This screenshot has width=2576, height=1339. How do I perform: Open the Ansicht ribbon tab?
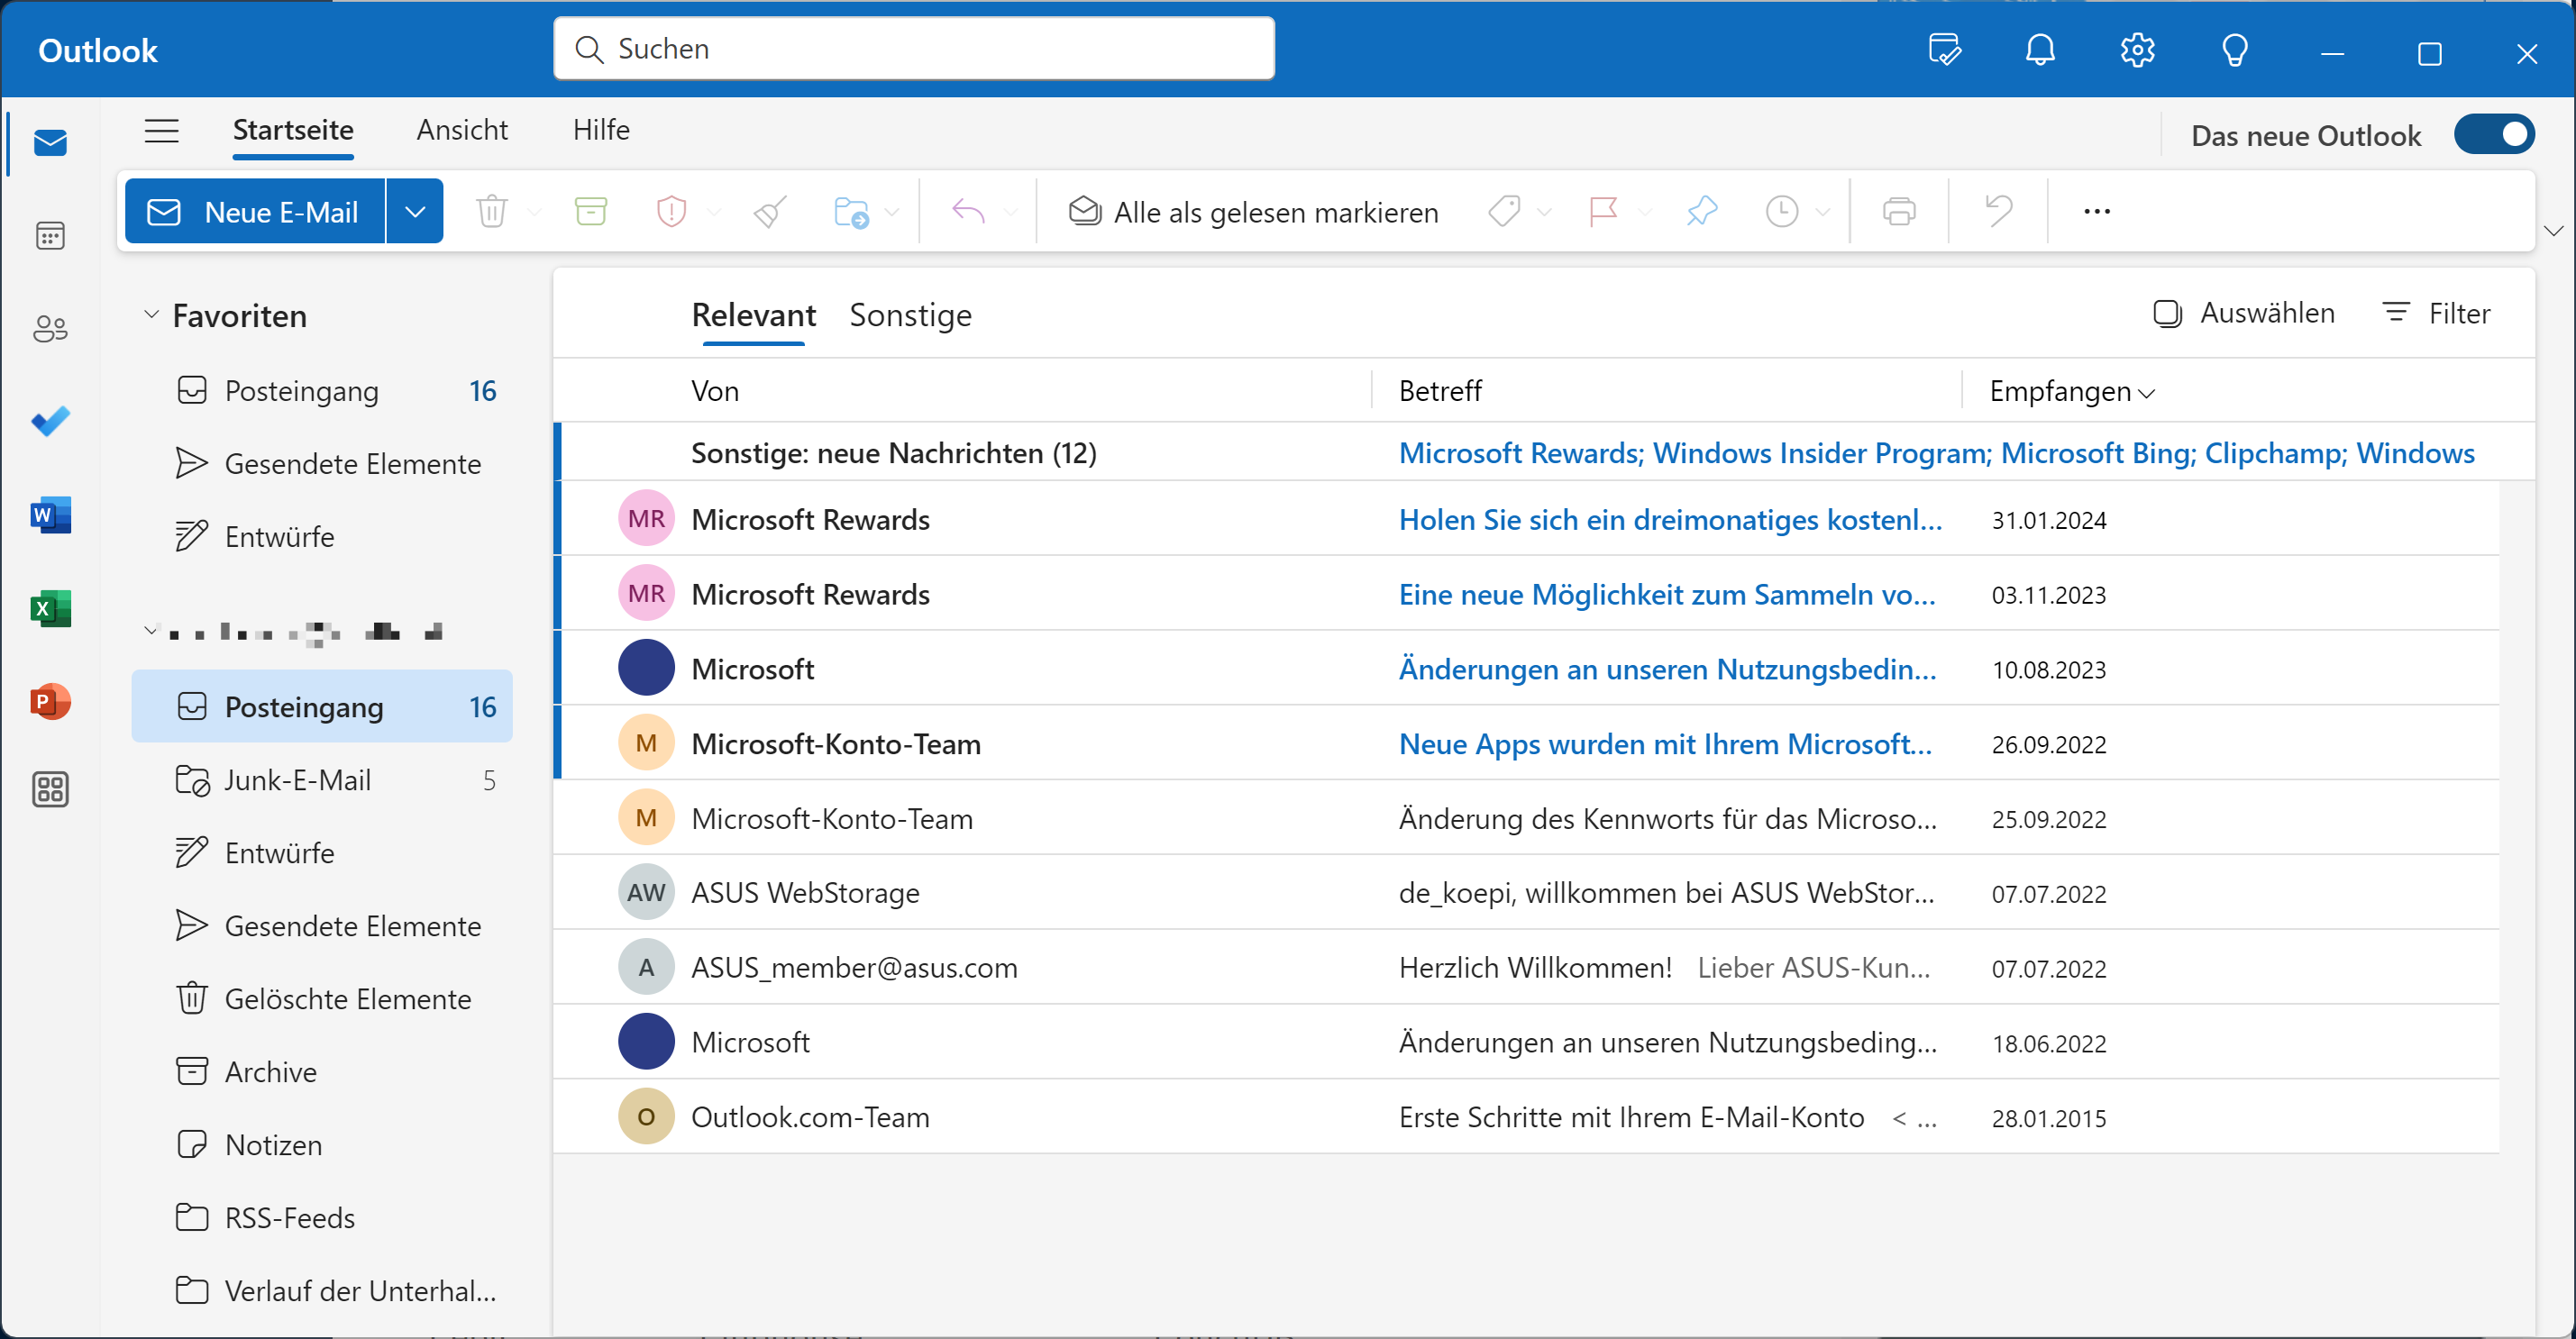point(462,130)
